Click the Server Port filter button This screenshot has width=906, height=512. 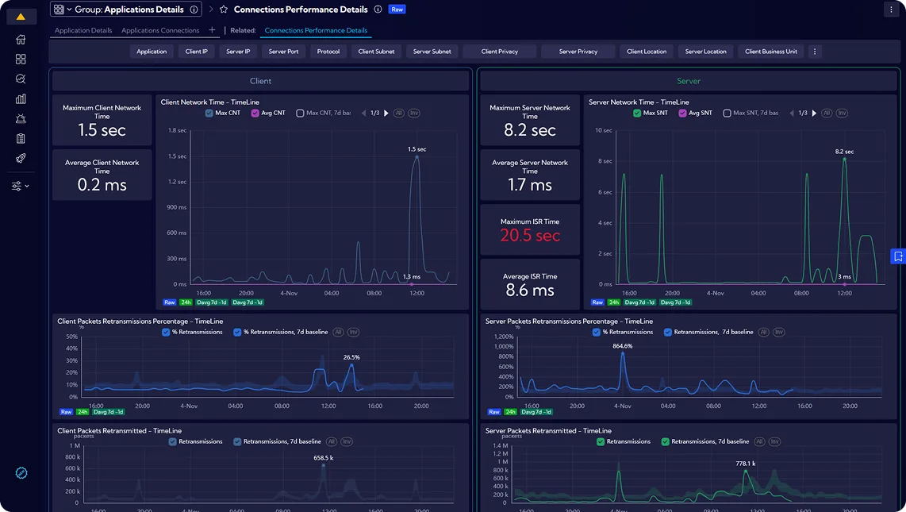pyautogui.click(x=283, y=52)
